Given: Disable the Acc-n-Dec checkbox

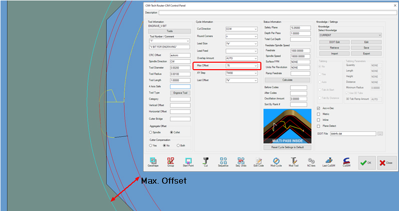Looking at the screenshot, I should (x=319, y=108).
